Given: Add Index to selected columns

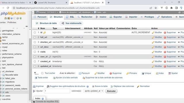Looking at the screenshot, I should tap(160, 73).
